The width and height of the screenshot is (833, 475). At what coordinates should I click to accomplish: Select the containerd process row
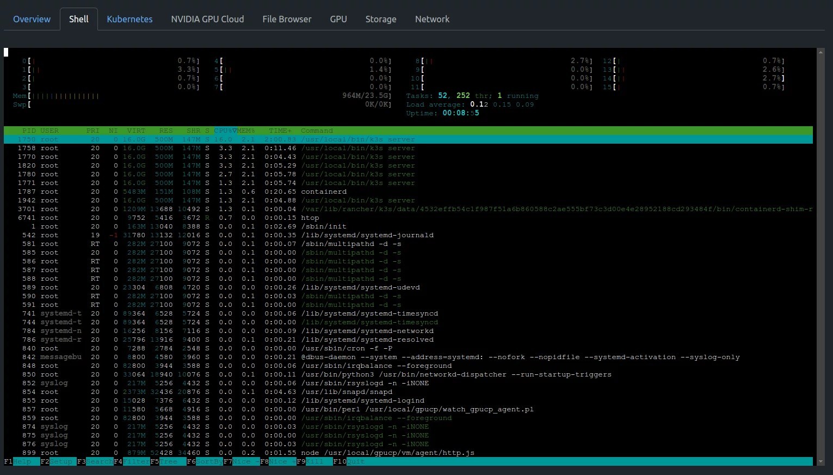408,192
